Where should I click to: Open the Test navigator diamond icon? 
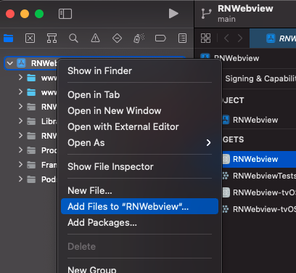point(117,38)
